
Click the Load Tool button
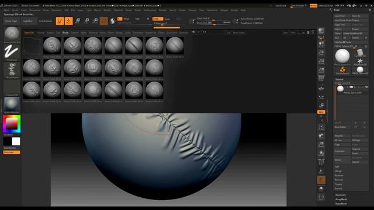[x=342, y=16]
